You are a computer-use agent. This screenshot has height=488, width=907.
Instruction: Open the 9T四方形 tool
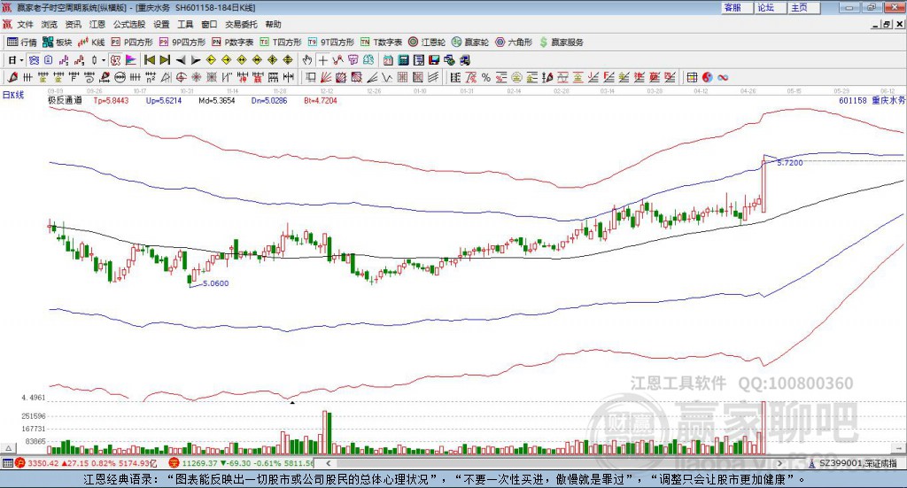331,43
